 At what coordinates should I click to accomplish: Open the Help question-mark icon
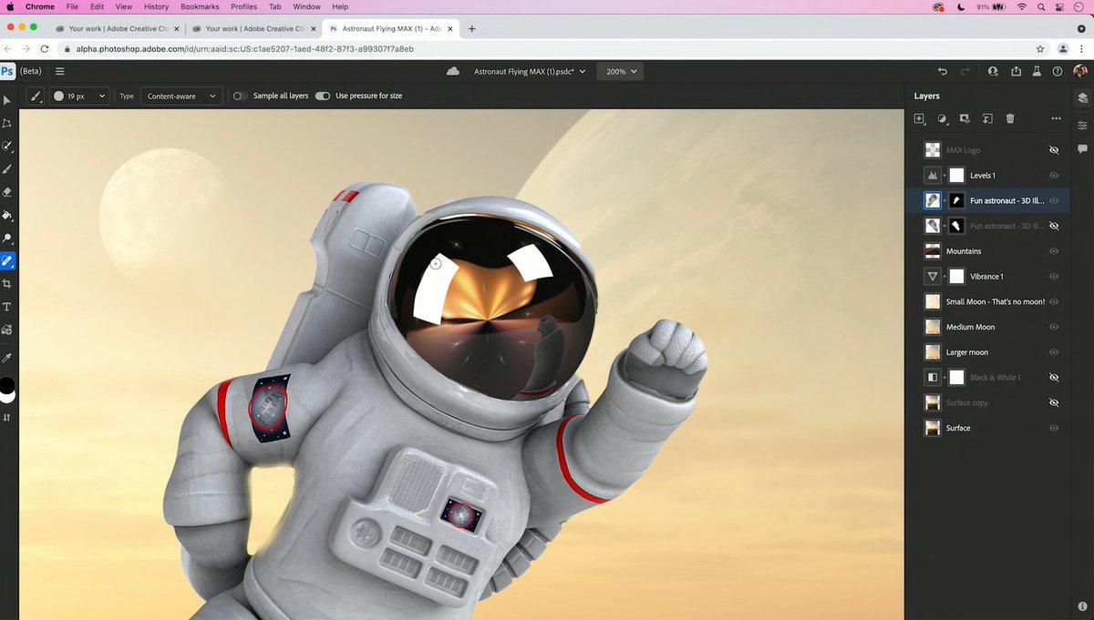1058,71
